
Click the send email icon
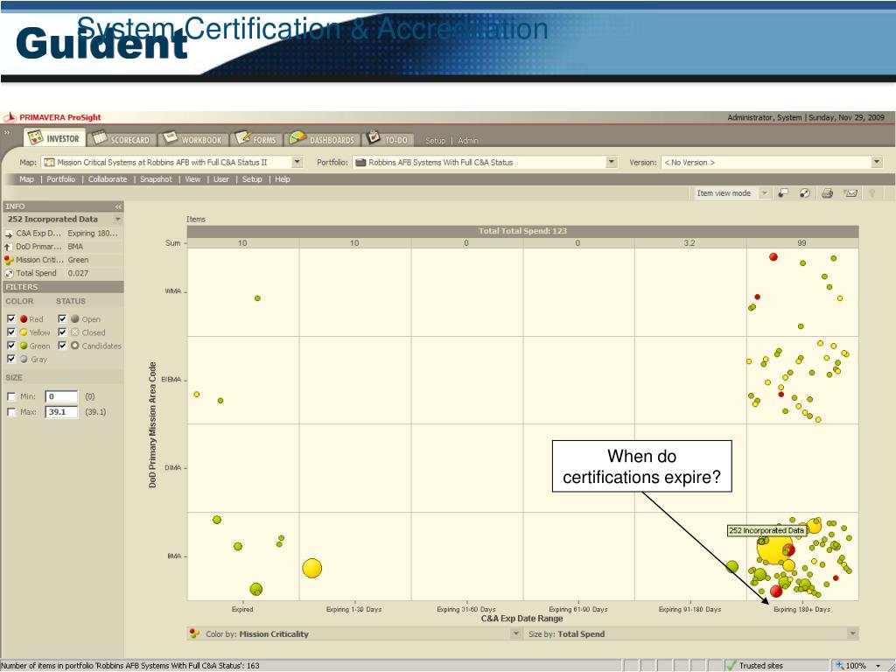pyautogui.click(x=850, y=193)
